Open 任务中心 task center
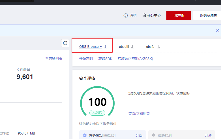The height and width of the screenshot is (139, 221). point(154,15)
